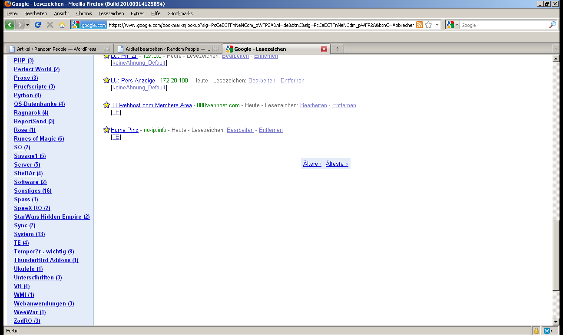Click the padlock security icon in status bar
Screen dimensions: 563x335
coord(537,331)
